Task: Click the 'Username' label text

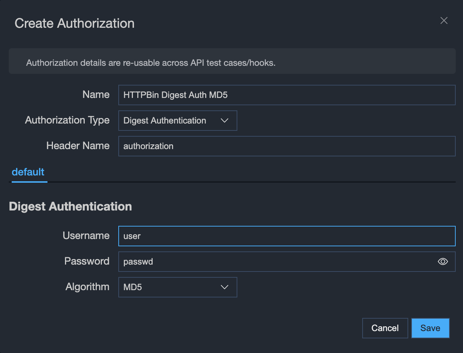Action: (86, 236)
